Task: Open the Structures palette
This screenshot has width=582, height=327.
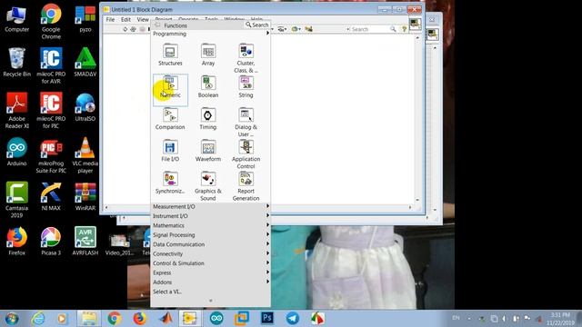Action: [170, 54]
